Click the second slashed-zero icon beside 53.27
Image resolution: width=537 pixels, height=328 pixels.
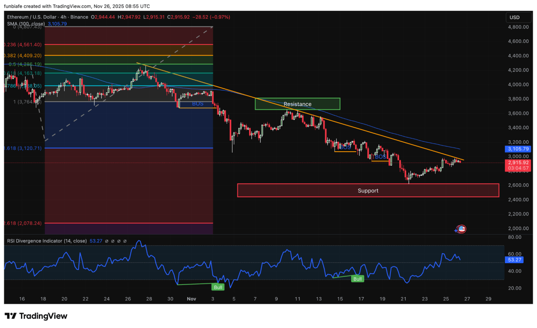pyautogui.click(x=112, y=241)
